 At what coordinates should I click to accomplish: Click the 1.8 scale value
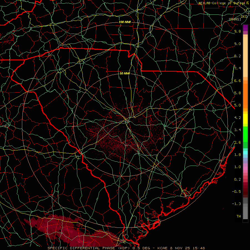click(x=237, y=155)
